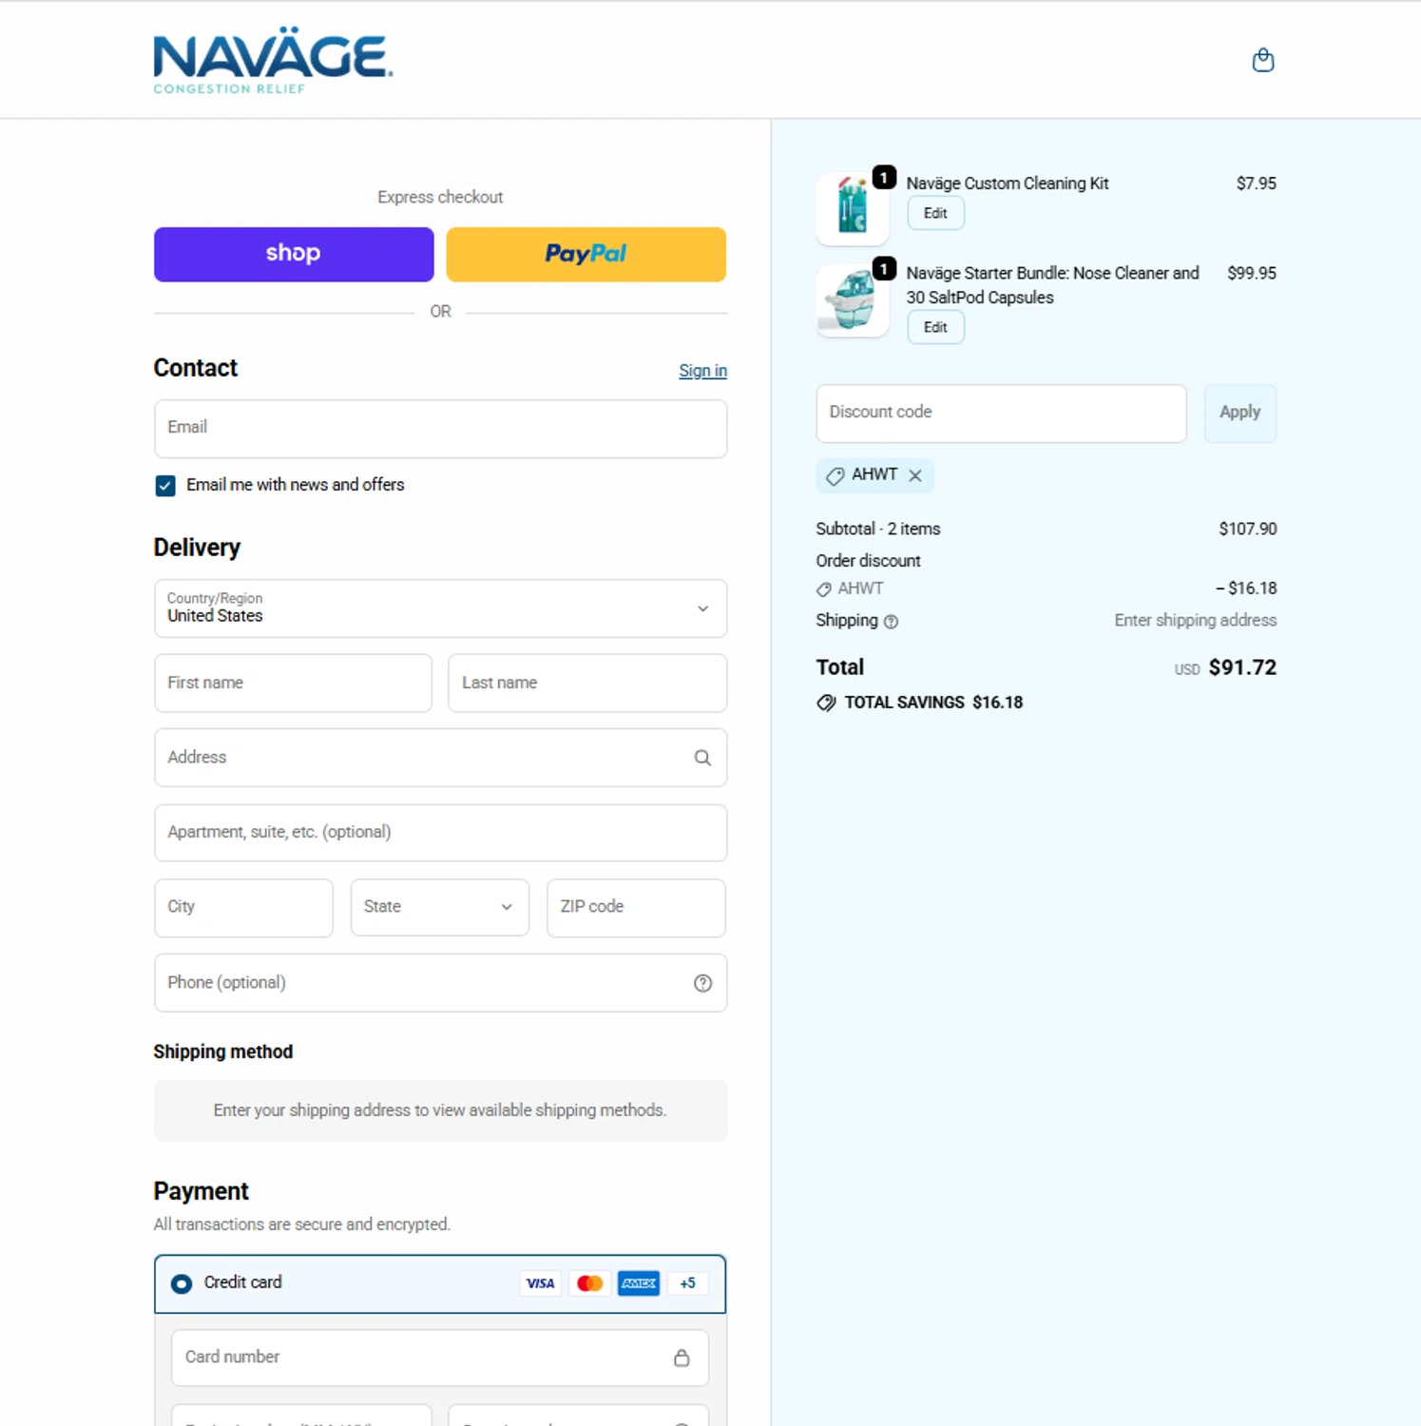Focus the Phone (optional) field
The height and width of the screenshot is (1426, 1421).
[440, 983]
